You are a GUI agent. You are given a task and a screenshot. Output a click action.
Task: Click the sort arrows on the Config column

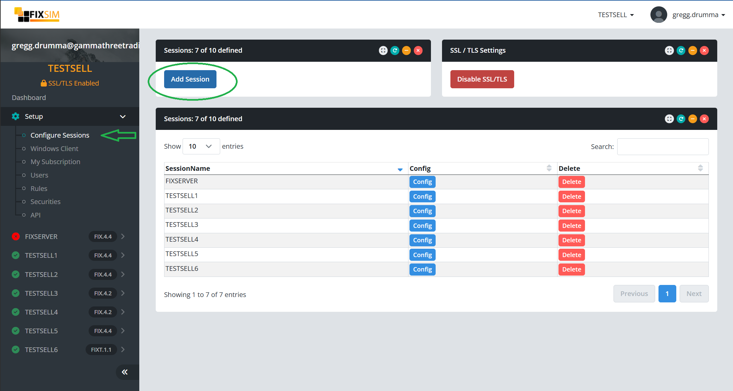[549, 168]
